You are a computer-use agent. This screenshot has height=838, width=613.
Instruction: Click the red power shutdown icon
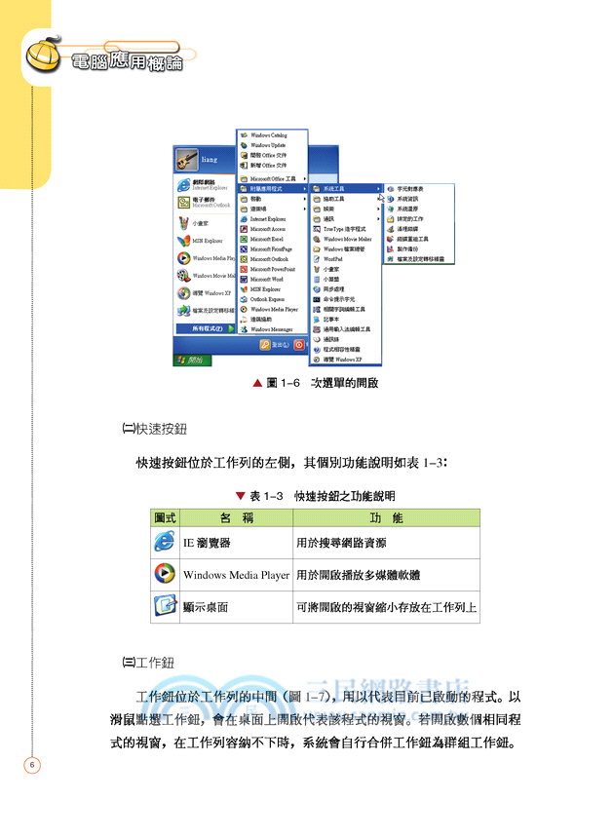(299, 345)
